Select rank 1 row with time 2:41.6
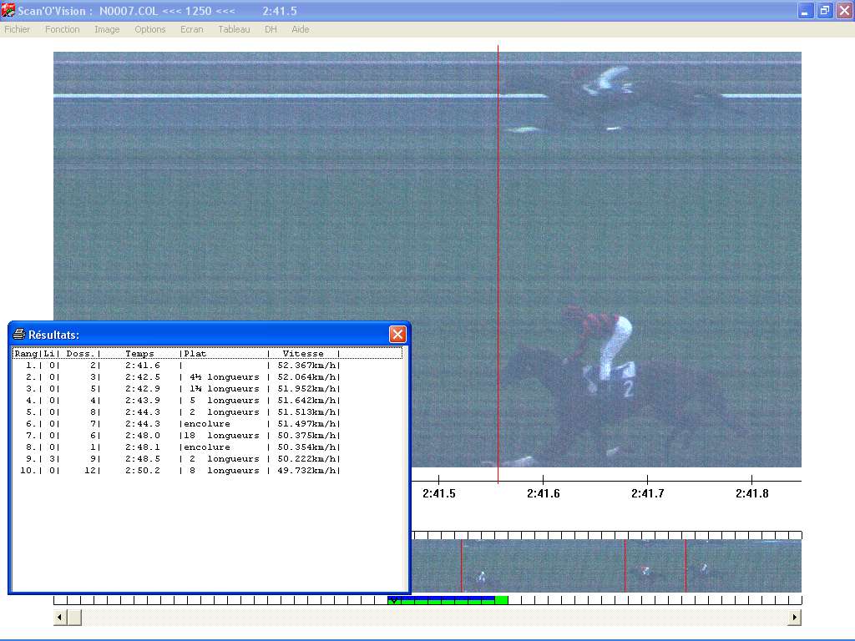 [x=207, y=366]
